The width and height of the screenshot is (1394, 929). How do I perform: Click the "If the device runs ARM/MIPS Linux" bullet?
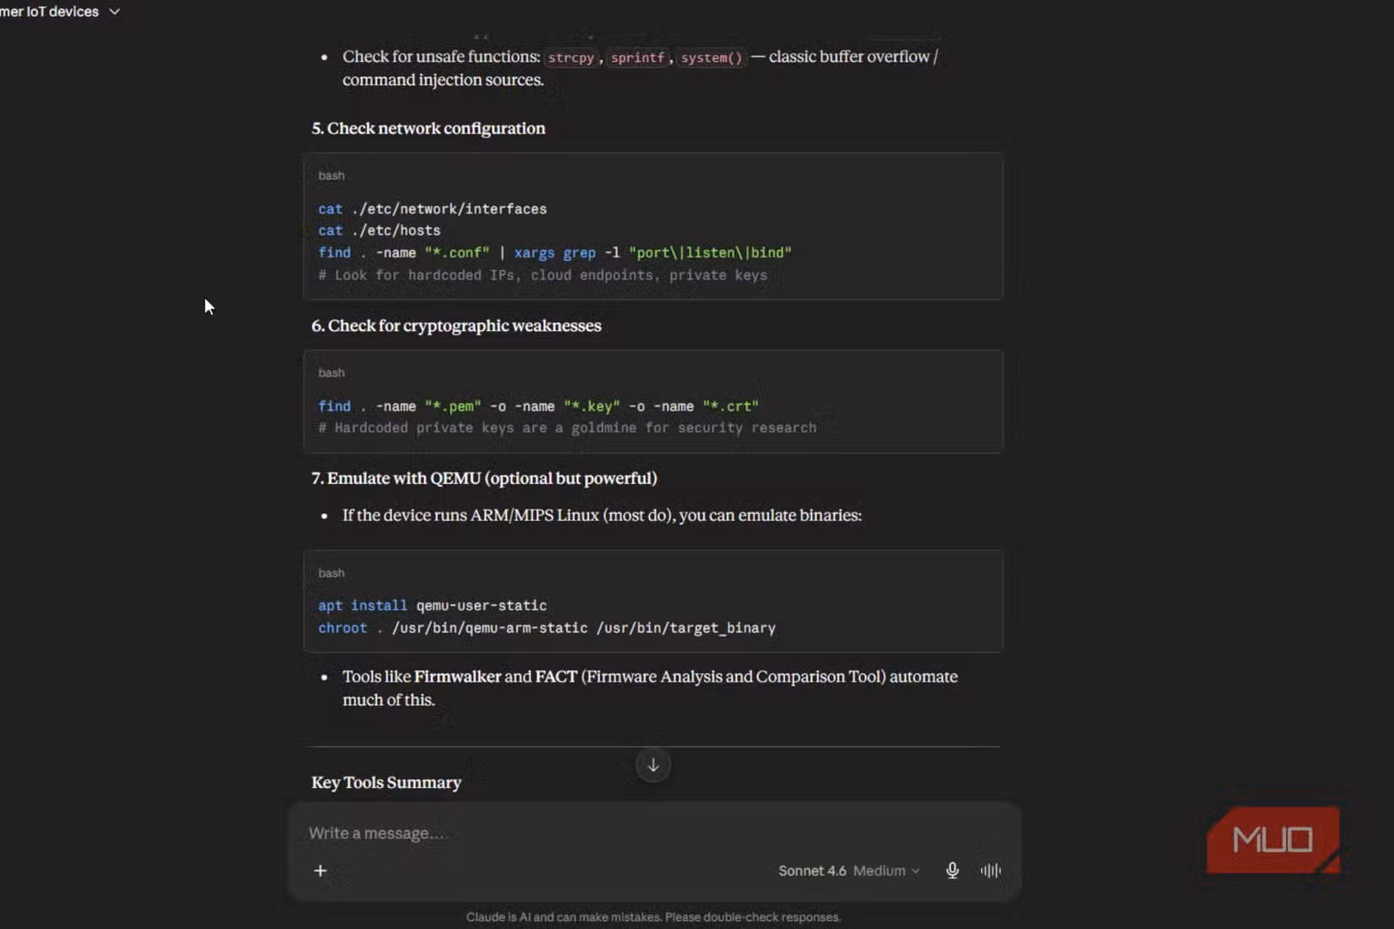click(x=602, y=515)
